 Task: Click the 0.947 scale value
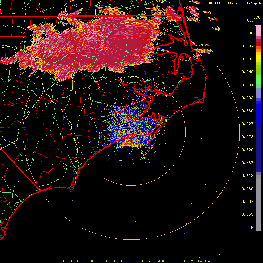(248, 46)
